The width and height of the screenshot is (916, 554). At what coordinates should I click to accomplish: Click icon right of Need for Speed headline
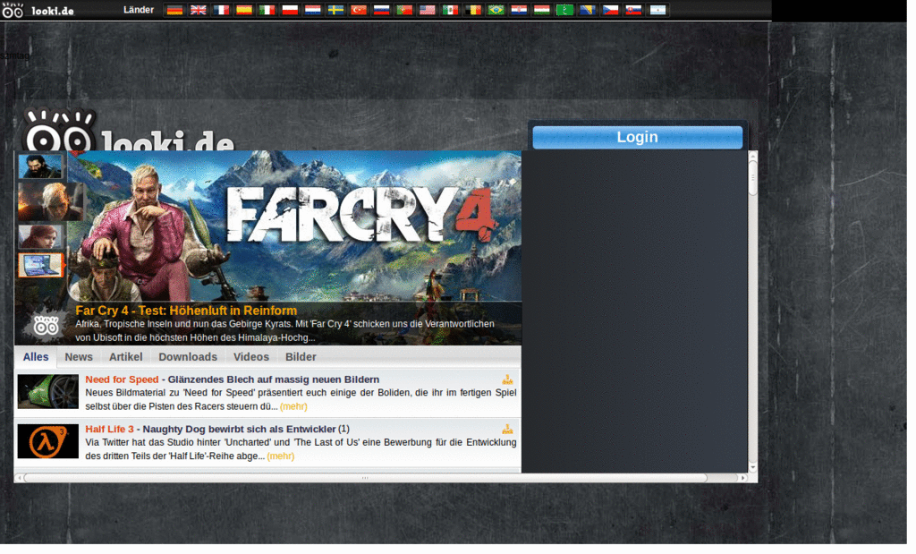tap(507, 379)
